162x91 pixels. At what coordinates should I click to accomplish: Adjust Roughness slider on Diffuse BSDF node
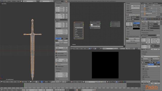95,27
